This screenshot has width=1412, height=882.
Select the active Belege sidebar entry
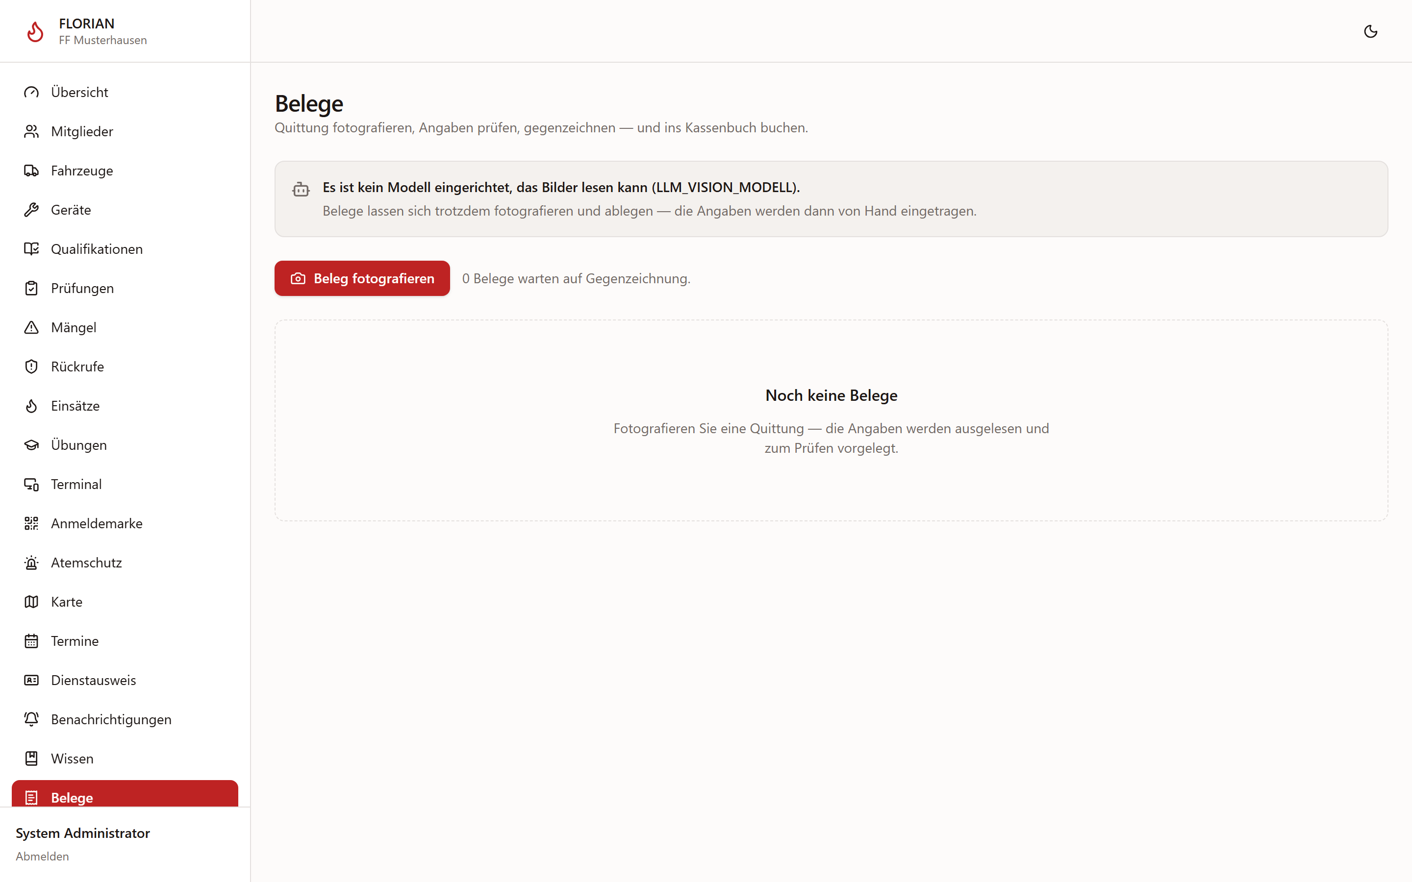pos(125,794)
